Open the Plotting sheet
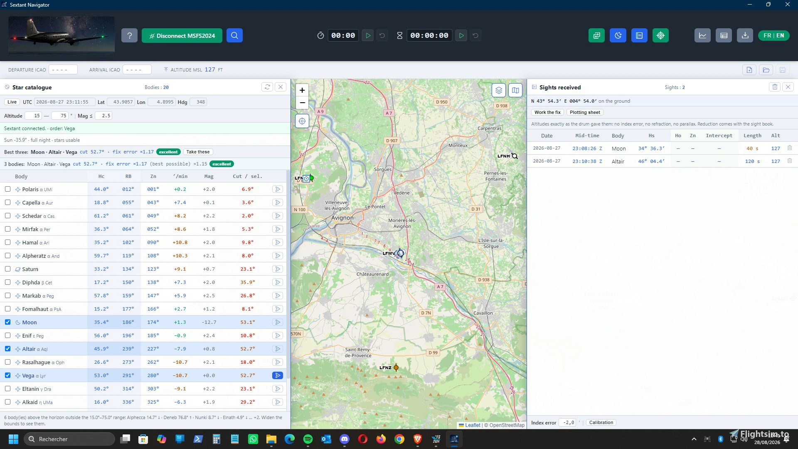Screen dimensions: 798x449 coord(585,112)
